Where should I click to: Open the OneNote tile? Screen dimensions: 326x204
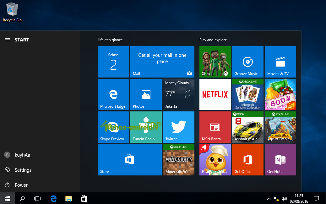point(280,159)
